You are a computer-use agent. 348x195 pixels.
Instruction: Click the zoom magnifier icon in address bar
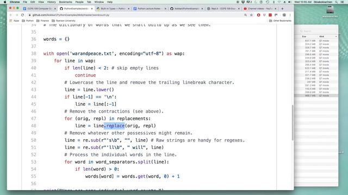(x=245, y=15)
